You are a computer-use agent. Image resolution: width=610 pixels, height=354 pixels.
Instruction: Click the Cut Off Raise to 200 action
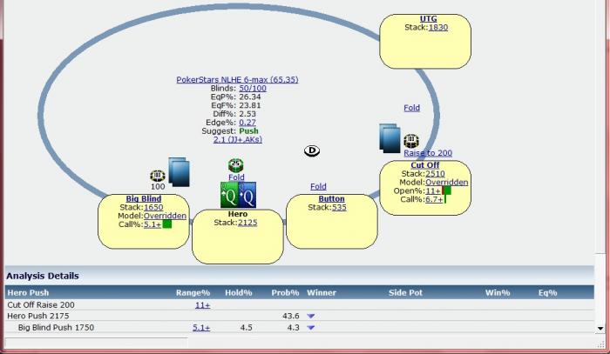(x=428, y=153)
